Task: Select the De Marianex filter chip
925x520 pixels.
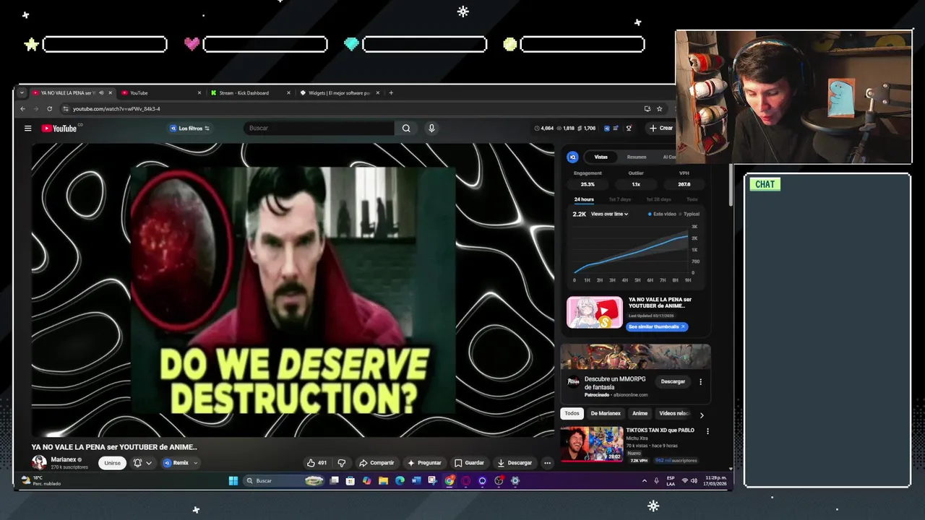Action: tap(606, 414)
